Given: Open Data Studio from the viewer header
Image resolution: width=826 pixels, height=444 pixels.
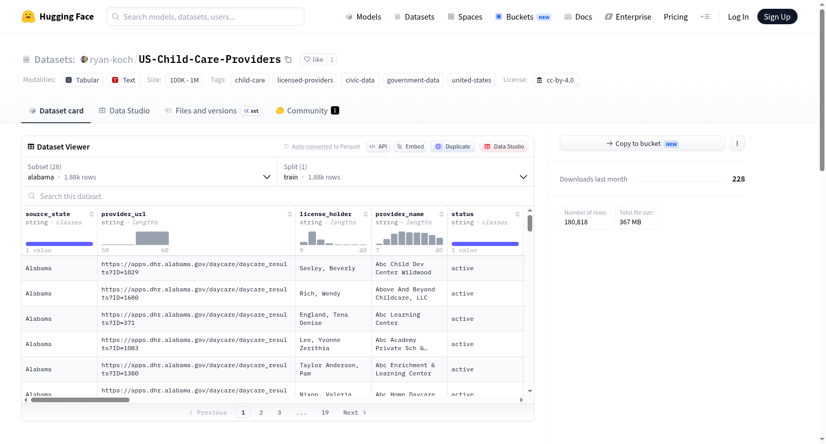Looking at the screenshot, I should 504,146.
